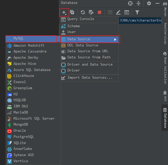The image size is (168, 165).
Task: Select Import Data Sources... menu entry
Action: (x=90, y=78)
